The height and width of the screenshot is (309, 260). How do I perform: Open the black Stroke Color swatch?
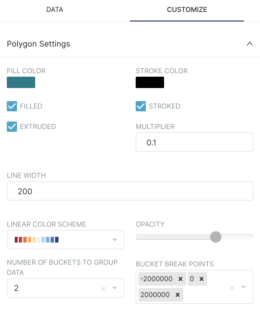click(150, 82)
